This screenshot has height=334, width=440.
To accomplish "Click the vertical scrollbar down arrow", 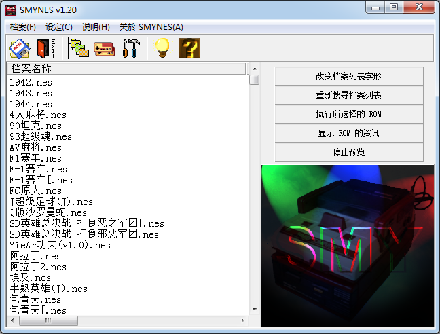I will pyautogui.click(x=255, y=310).
